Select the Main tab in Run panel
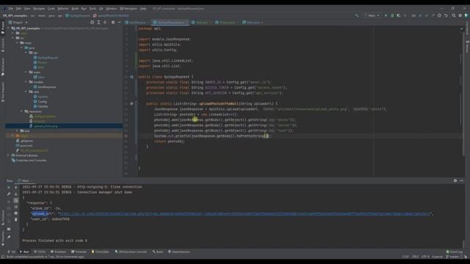 26,181
